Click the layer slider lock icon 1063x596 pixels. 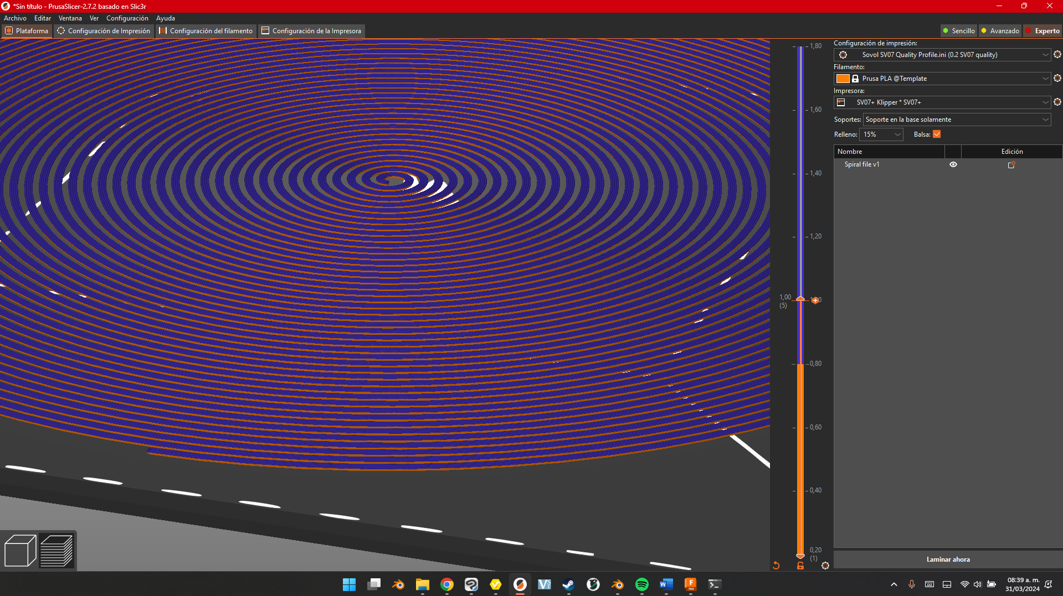[800, 566]
